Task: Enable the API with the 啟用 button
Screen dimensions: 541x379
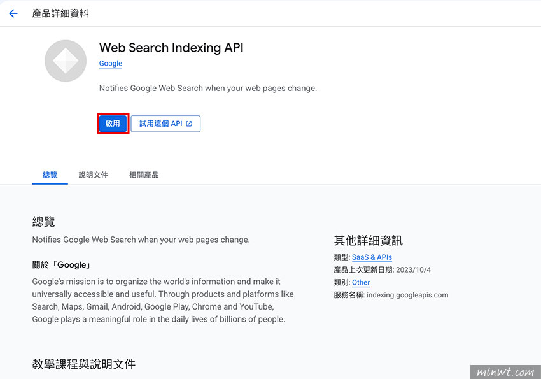Action: tap(113, 124)
